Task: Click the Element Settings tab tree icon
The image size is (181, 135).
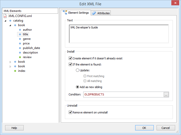Action: [x=65, y=12]
